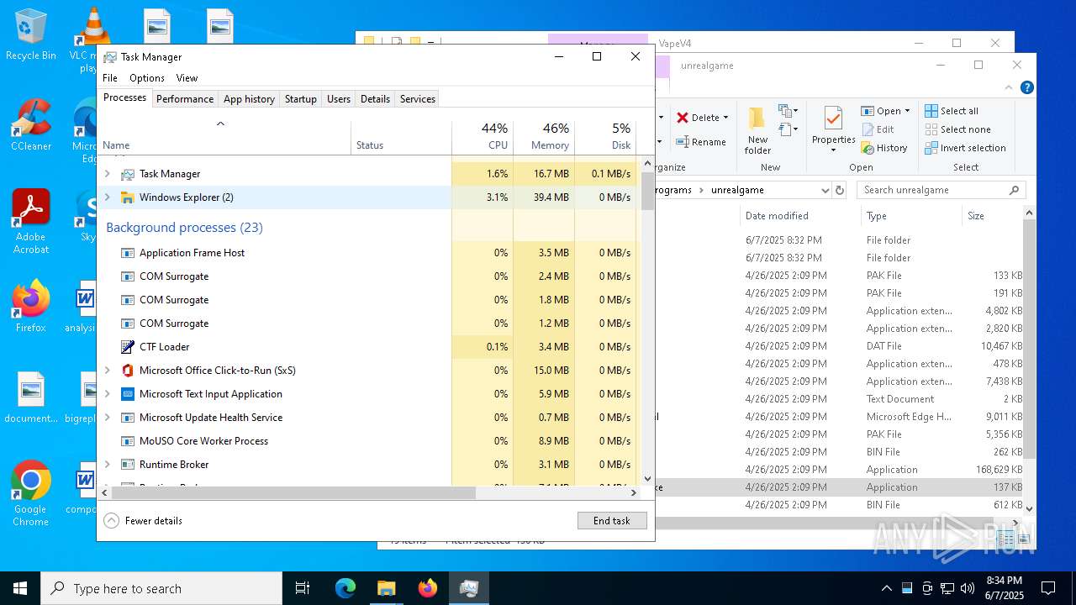This screenshot has height=605, width=1076.
Task: Expand Microsoft Text Input Application entry
Action: 107,394
